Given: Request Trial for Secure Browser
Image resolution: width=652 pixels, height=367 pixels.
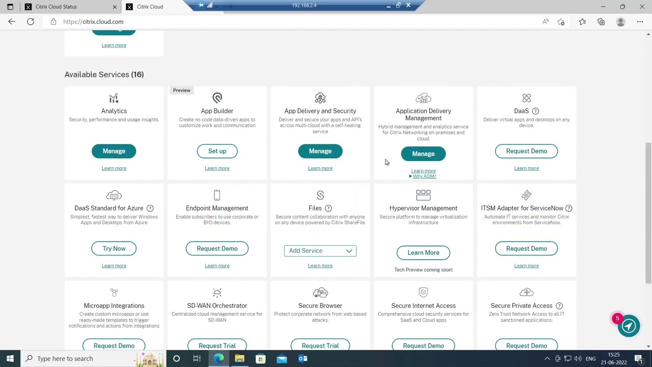Looking at the screenshot, I should [x=320, y=346].
